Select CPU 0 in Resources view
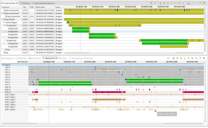The height and width of the screenshot is (128, 208). tap(8, 67)
